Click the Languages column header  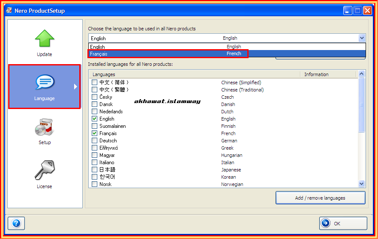coord(195,74)
